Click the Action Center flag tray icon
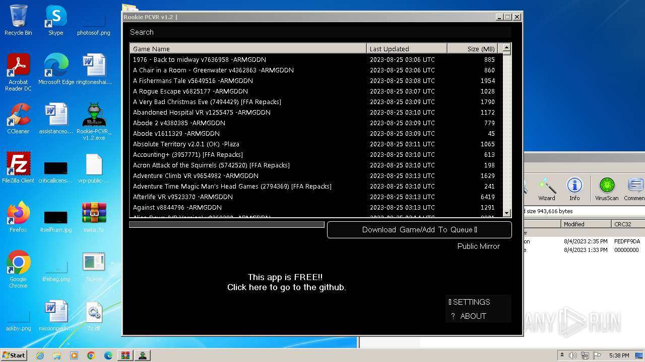645x362 pixels. tap(597, 355)
